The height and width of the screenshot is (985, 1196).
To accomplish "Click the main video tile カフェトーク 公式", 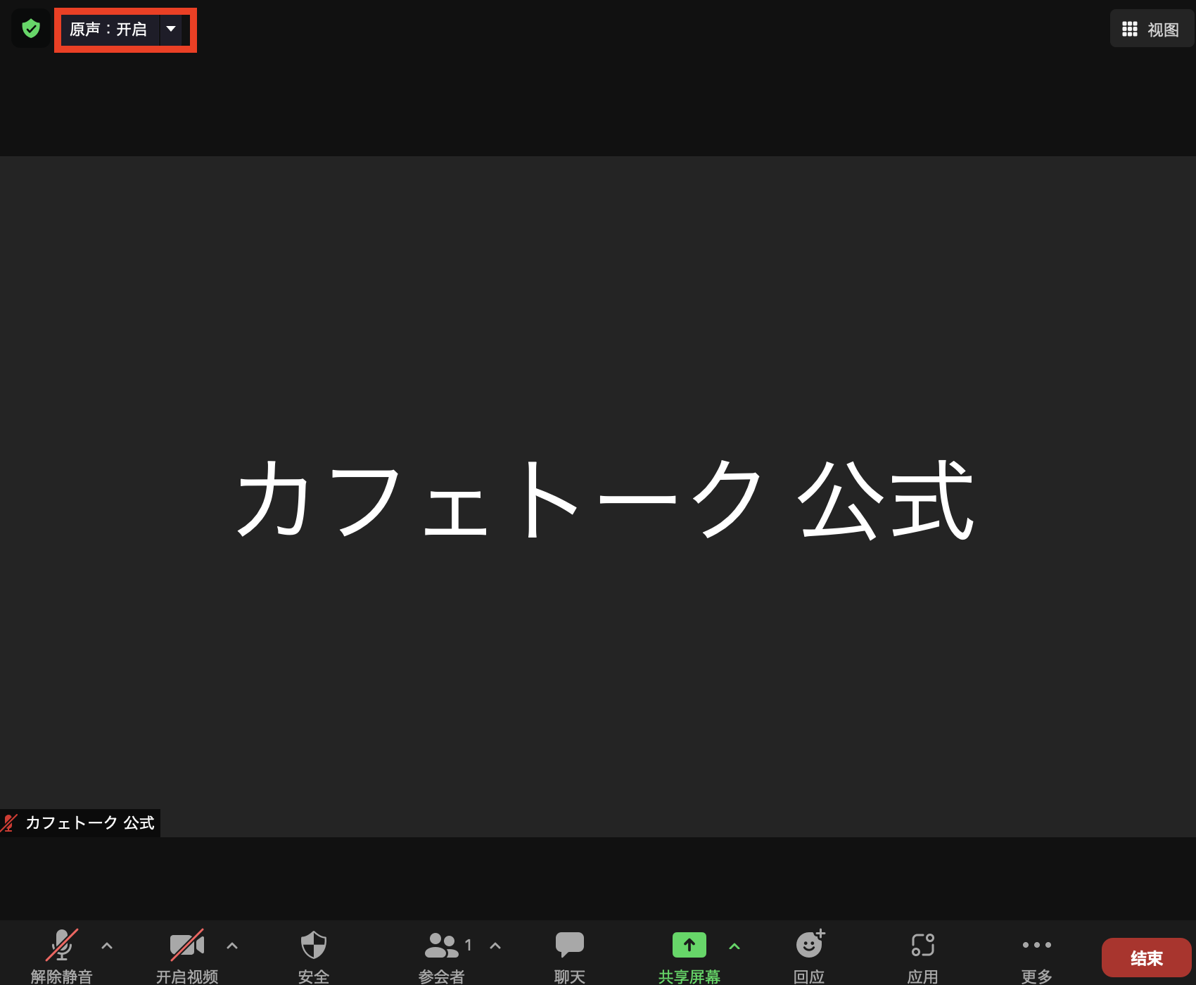I will pos(598,496).
